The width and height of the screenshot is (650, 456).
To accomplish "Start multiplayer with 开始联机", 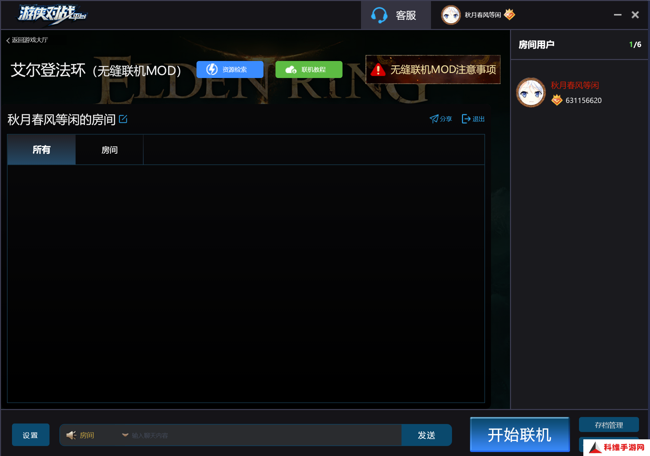I will pyautogui.click(x=520, y=435).
